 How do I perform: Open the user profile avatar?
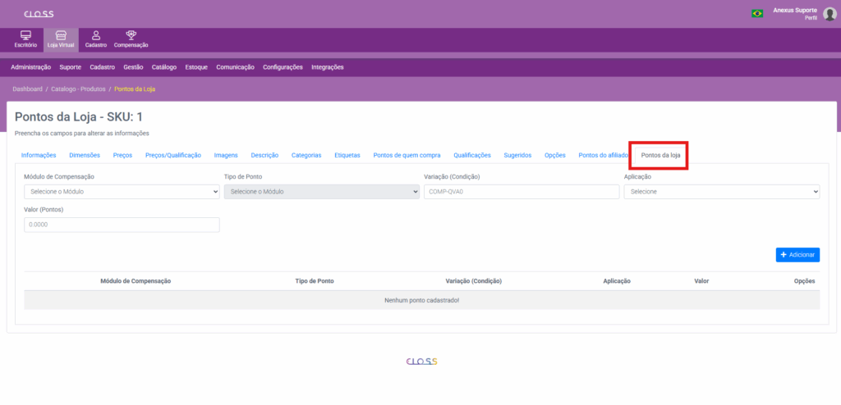coord(829,13)
